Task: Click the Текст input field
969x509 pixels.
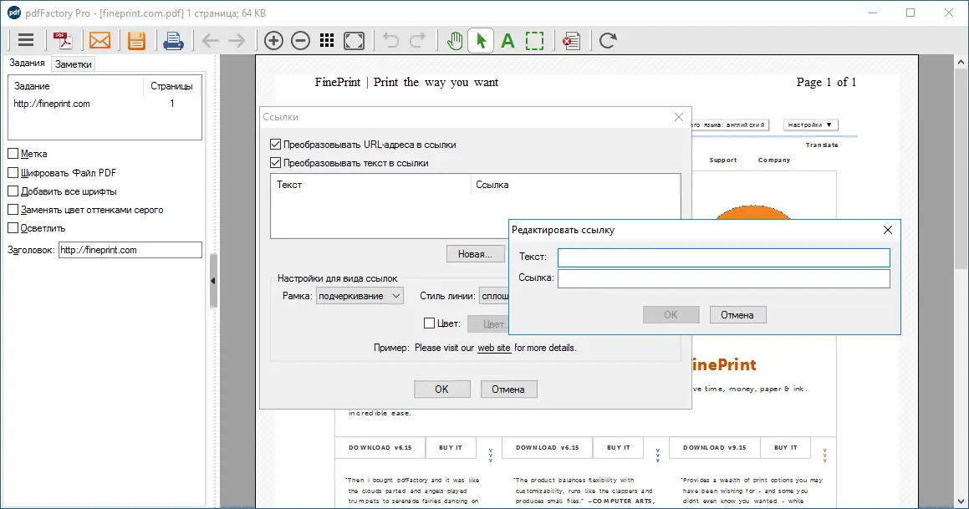Action: coord(722,257)
